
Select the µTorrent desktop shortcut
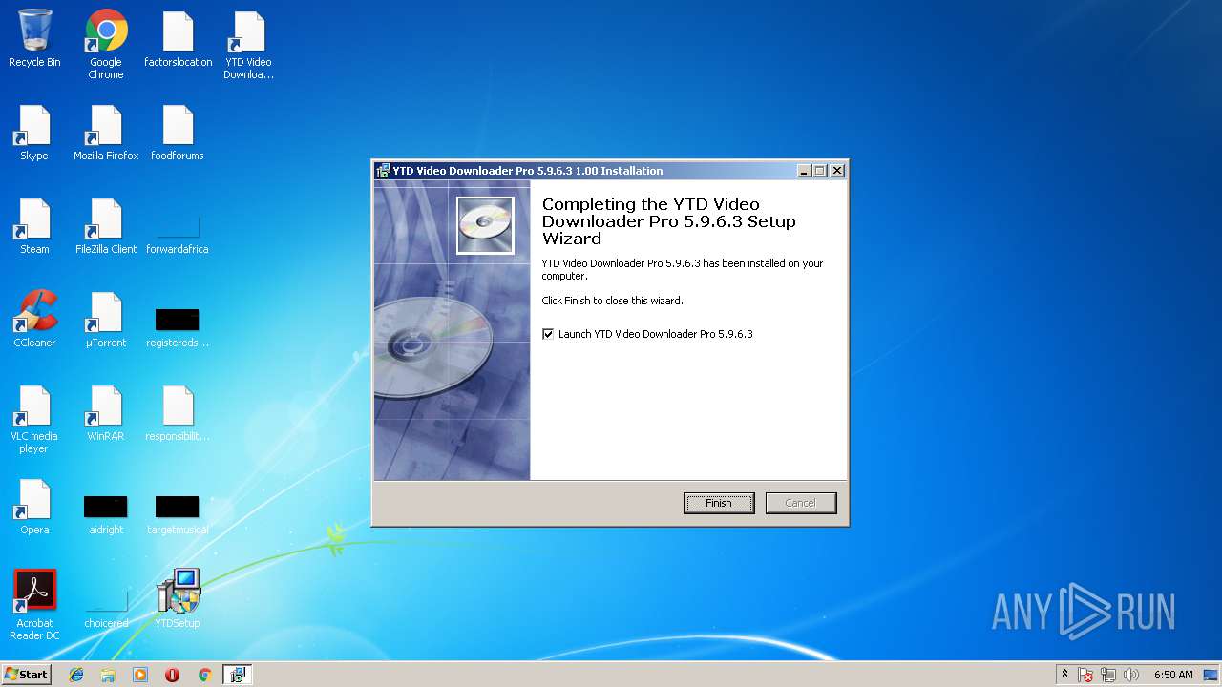[106, 320]
